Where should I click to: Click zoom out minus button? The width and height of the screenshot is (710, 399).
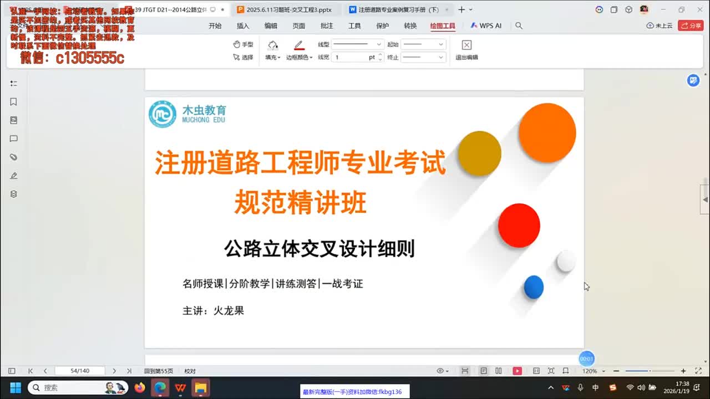(616, 371)
